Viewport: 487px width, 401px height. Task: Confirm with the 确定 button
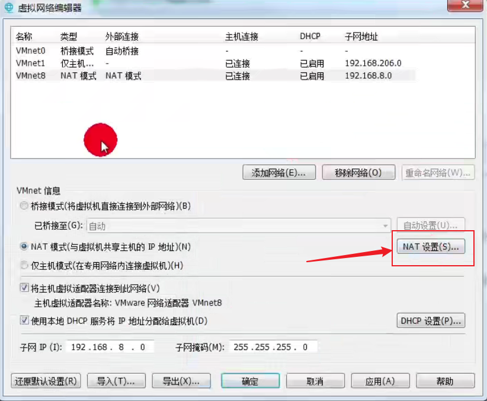point(251,381)
